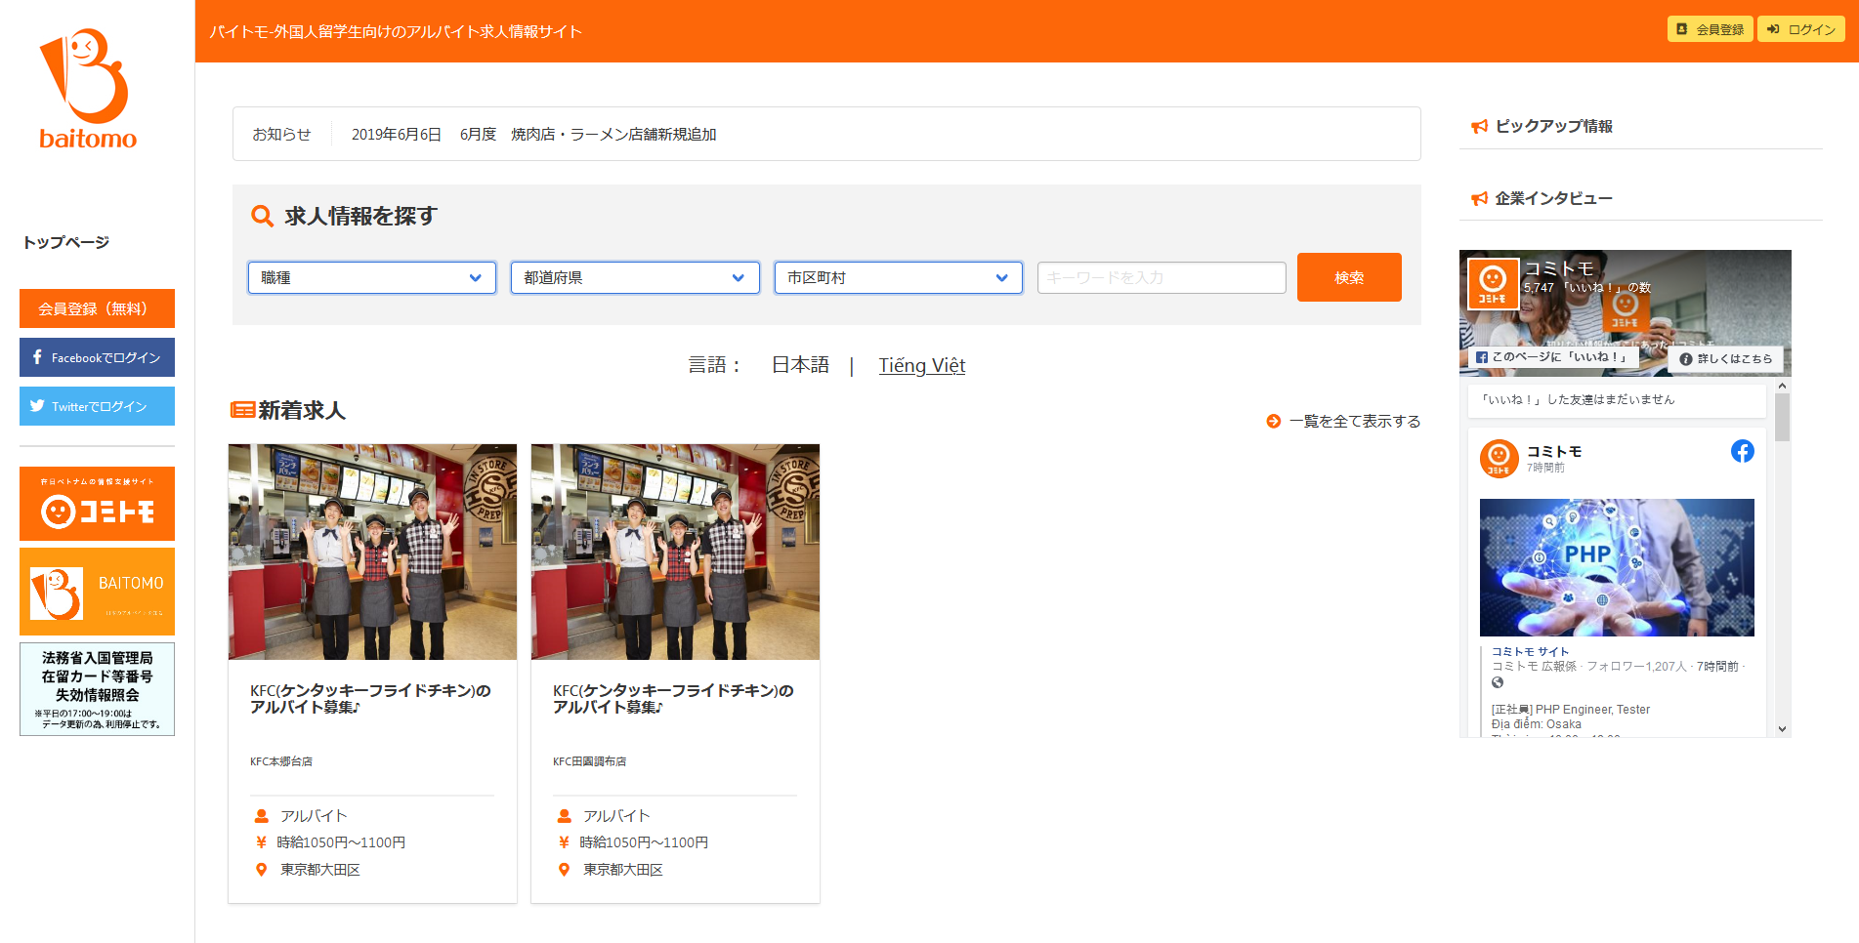Click the megaphone icon next to ピックアップ情報
1859x943 pixels.
tap(1480, 126)
